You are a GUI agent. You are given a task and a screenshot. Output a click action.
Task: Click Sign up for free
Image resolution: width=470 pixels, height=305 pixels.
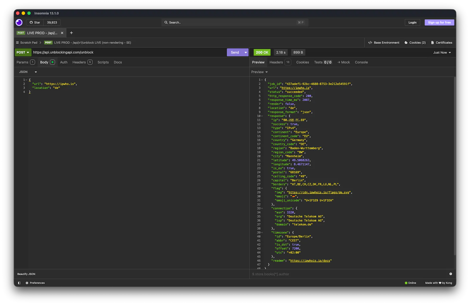(439, 23)
